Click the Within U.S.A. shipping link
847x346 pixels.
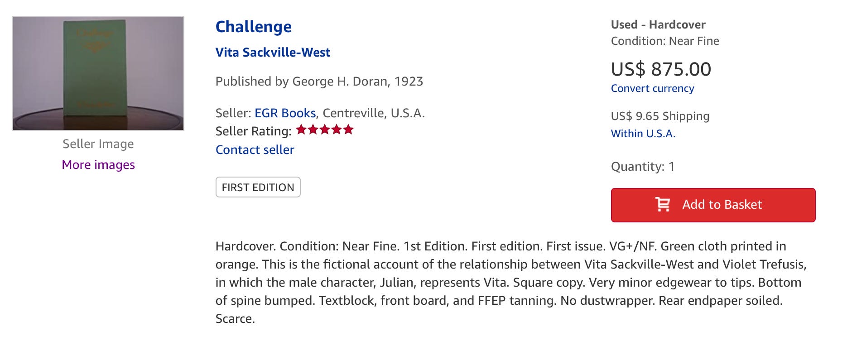coord(643,134)
